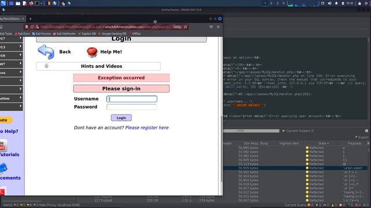The height and width of the screenshot is (208, 371).
Task: Select the 56,947 bytes fuzzer result row
Action: tap(295, 200)
